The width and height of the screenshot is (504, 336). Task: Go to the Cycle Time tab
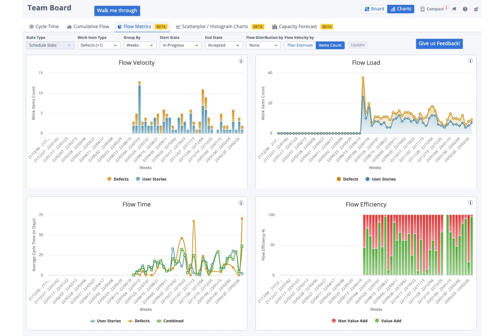pyautogui.click(x=44, y=27)
